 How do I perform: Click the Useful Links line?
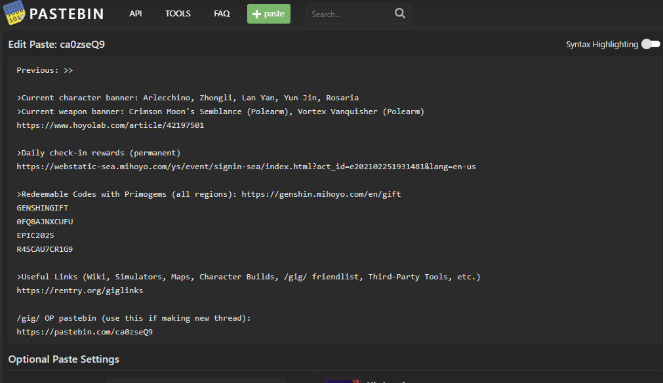[249, 277]
